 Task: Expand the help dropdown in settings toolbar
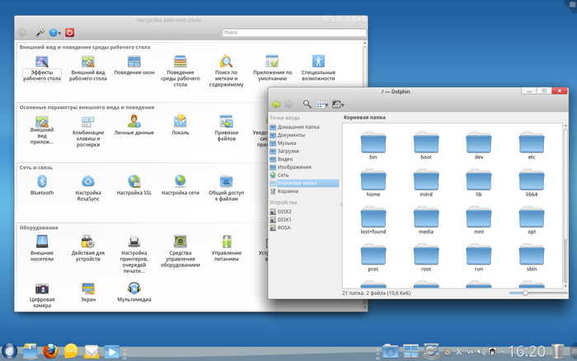(54, 32)
